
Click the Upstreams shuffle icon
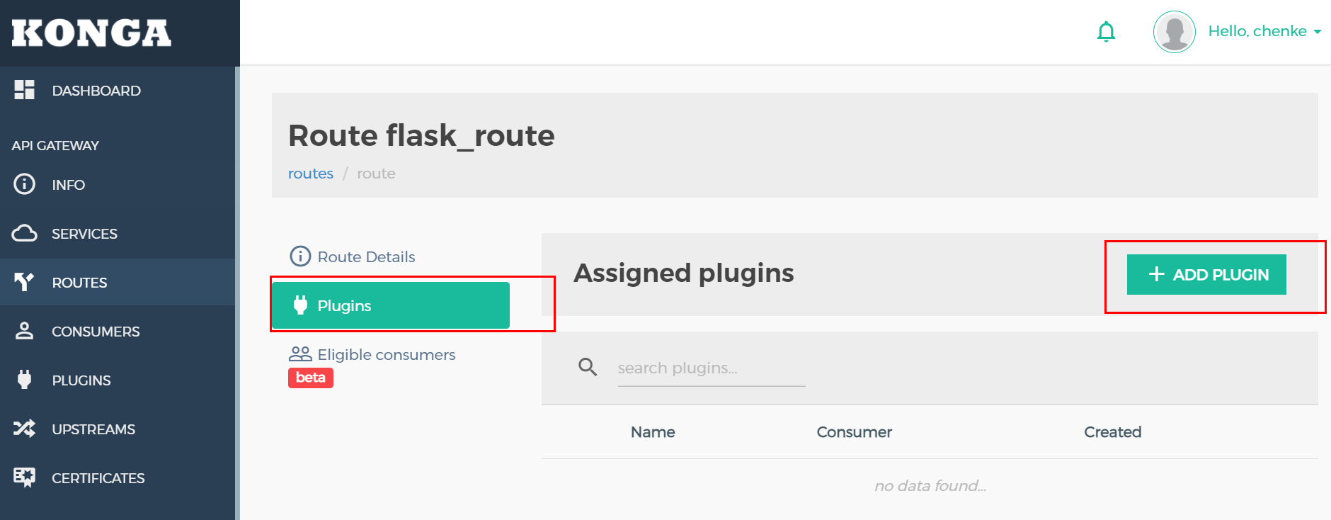tap(24, 429)
